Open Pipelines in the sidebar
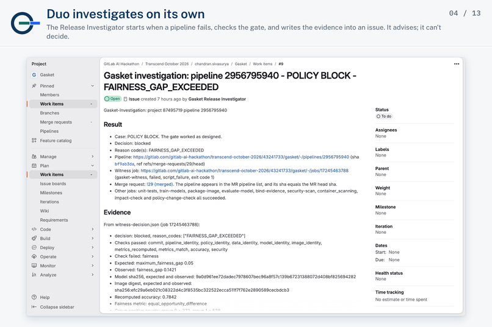 coord(49,131)
